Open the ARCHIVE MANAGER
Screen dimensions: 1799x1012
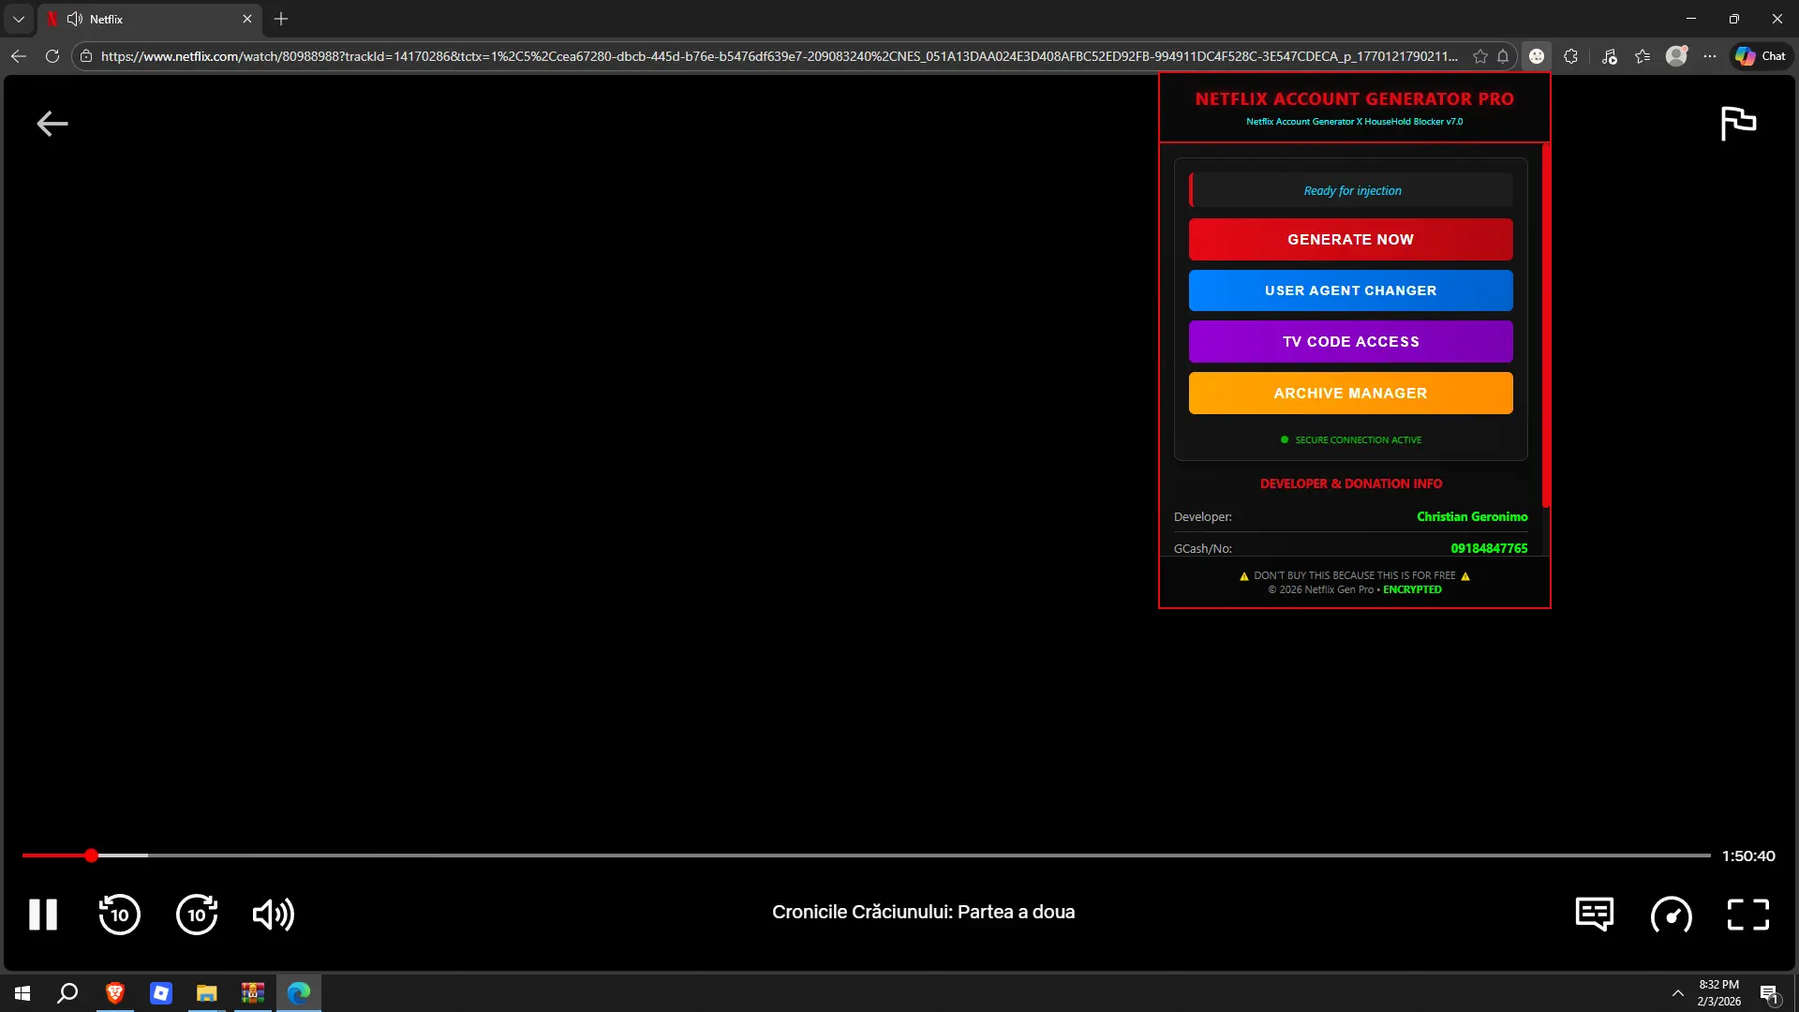click(x=1350, y=394)
